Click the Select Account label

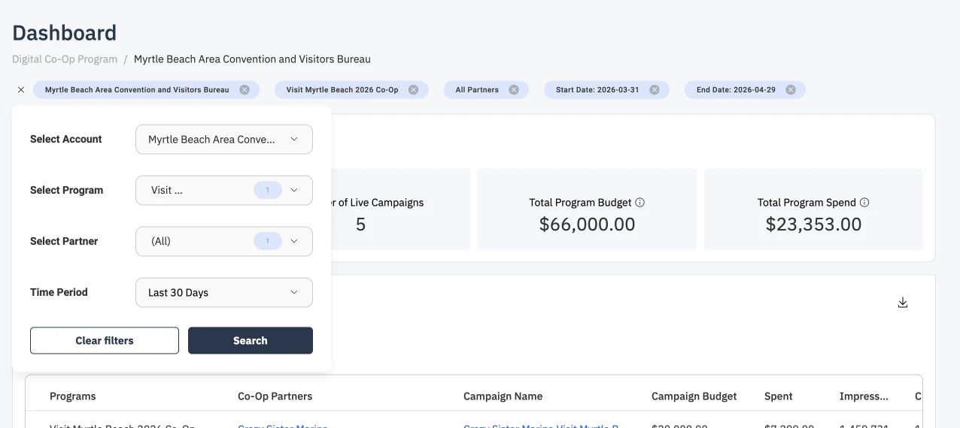click(66, 140)
